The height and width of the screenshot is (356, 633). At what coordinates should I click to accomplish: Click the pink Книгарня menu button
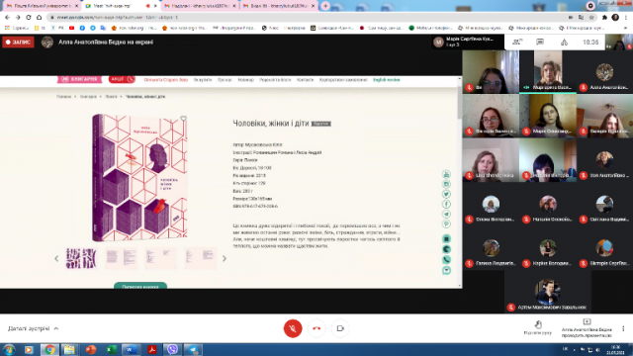[x=79, y=79]
